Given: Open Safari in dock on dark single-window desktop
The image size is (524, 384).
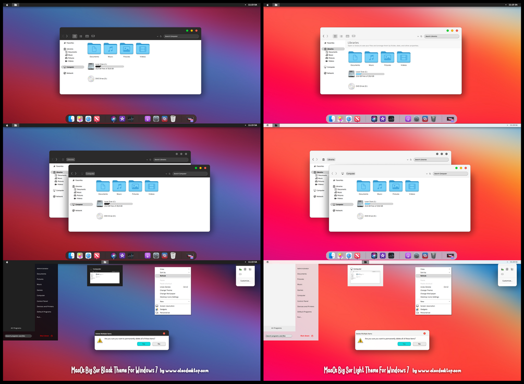Looking at the screenshot, I should click(88, 119).
